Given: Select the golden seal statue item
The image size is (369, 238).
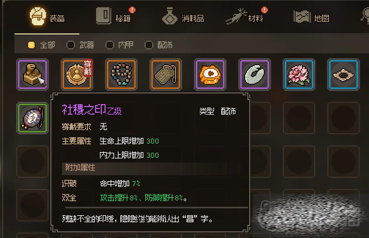Looking at the screenshot, I should pyautogui.click(x=32, y=74).
